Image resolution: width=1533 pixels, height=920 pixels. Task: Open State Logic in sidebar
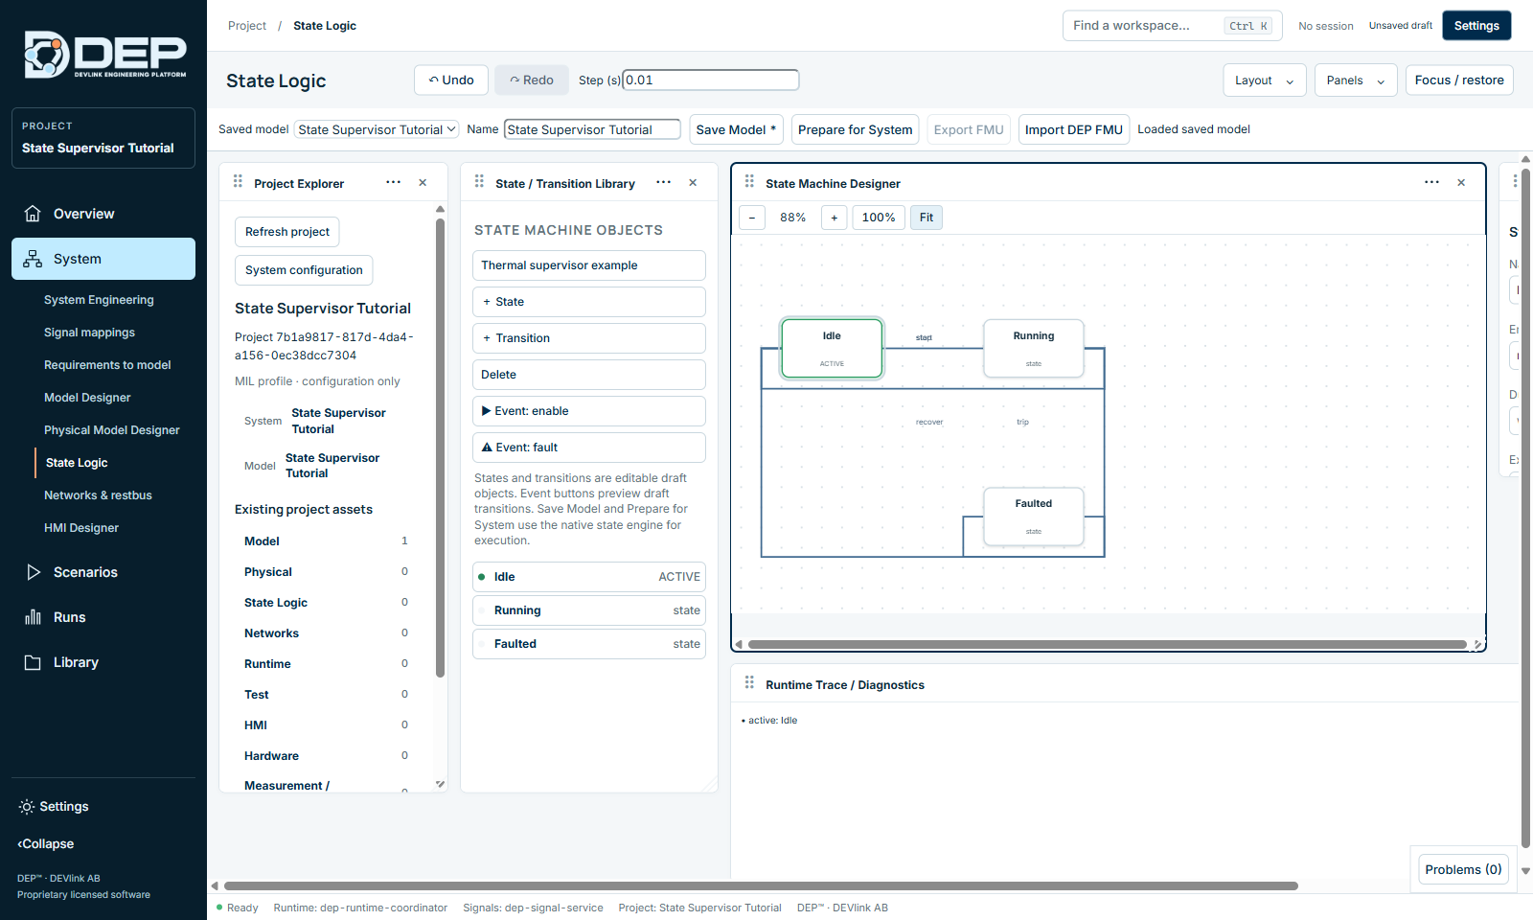77,463
